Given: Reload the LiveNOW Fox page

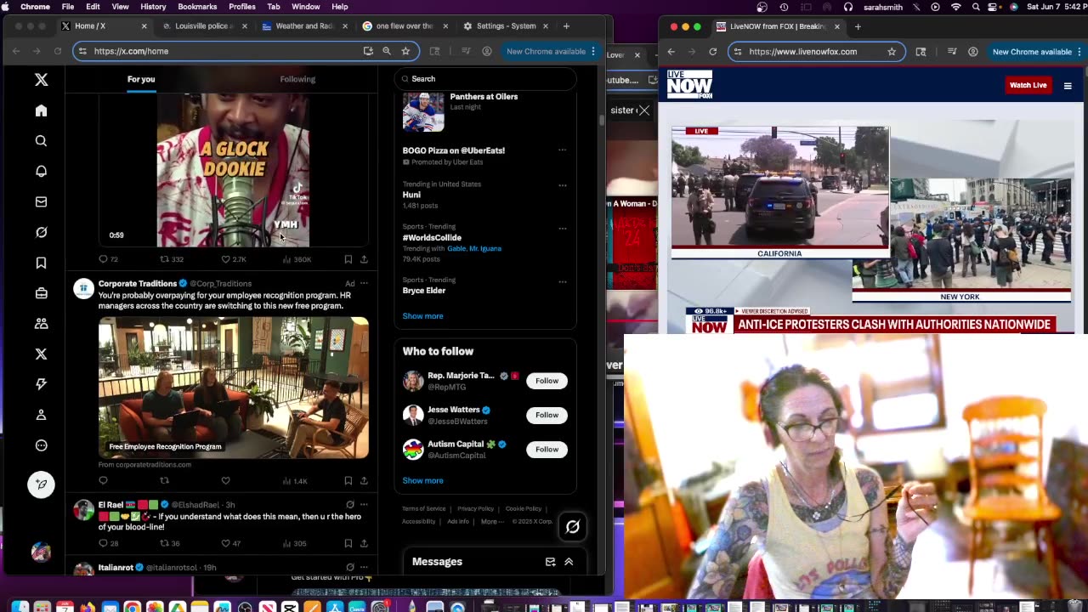Looking at the screenshot, I should (713, 51).
